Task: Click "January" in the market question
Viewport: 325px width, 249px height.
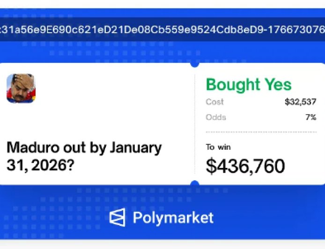Action: pyautogui.click(x=135, y=148)
